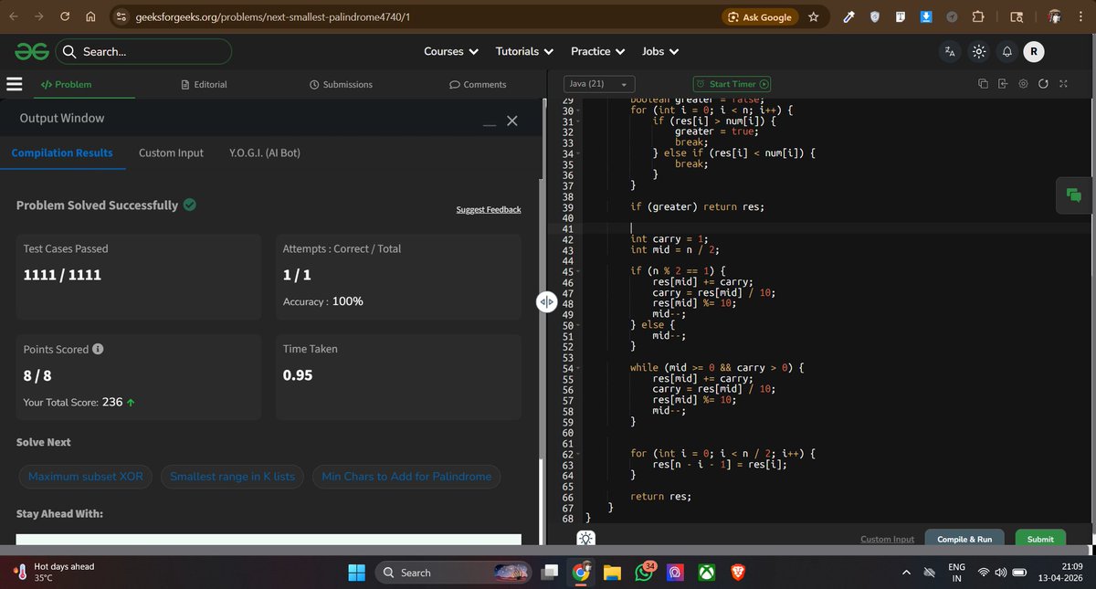Reset the code with the refresh icon

(1044, 83)
